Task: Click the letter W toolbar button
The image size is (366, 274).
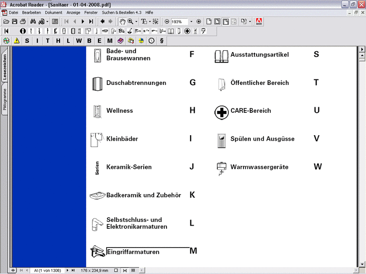Action: [x=79, y=41]
